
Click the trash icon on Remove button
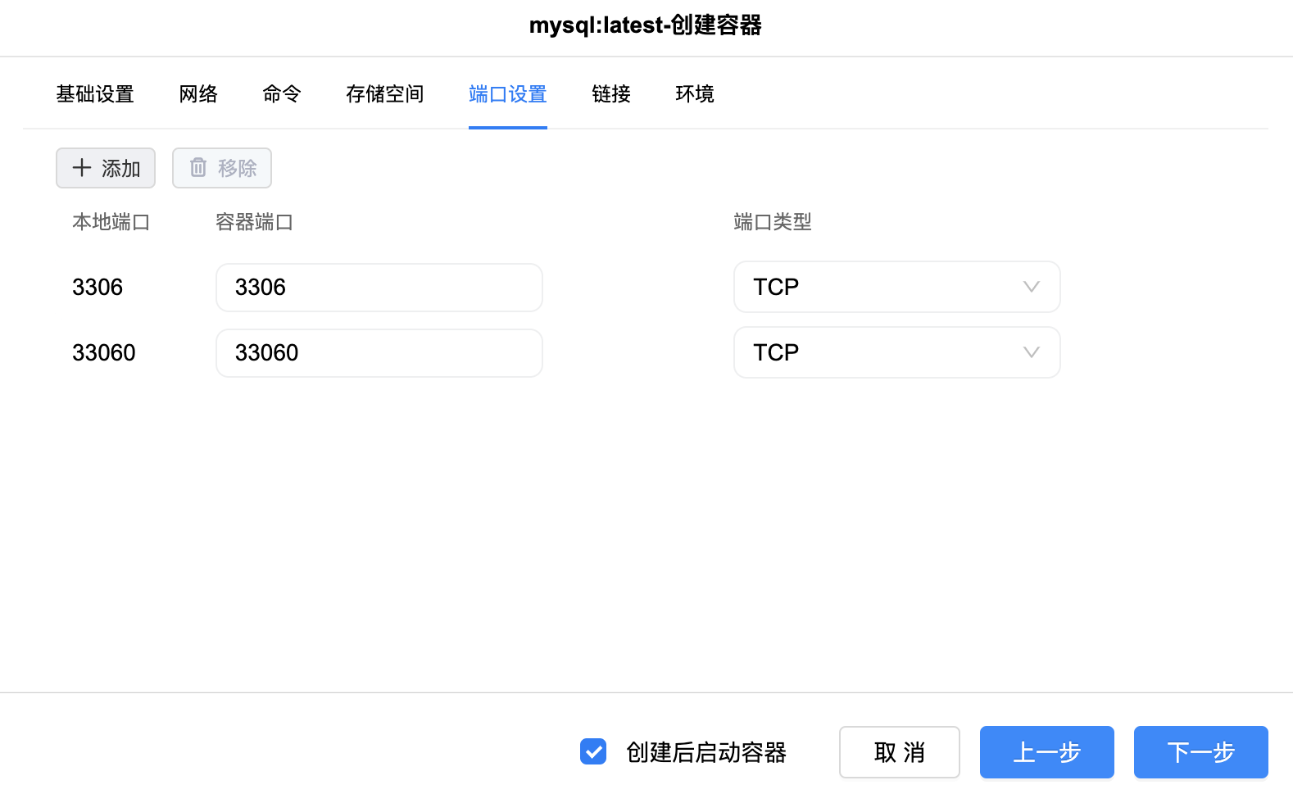point(198,168)
